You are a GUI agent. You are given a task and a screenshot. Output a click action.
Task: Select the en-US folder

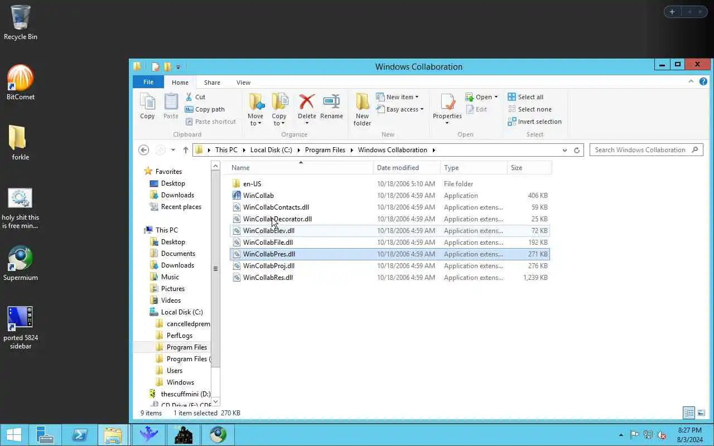[390, 183]
